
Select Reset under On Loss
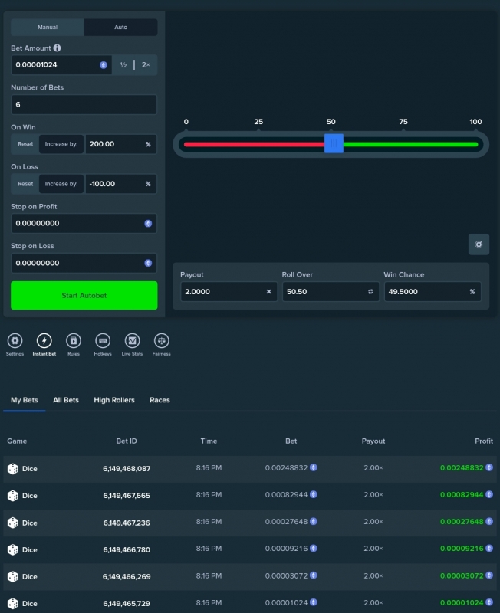pos(25,184)
